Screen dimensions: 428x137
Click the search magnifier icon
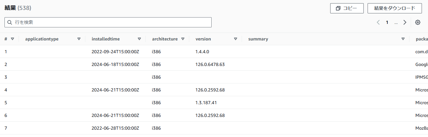point(10,22)
